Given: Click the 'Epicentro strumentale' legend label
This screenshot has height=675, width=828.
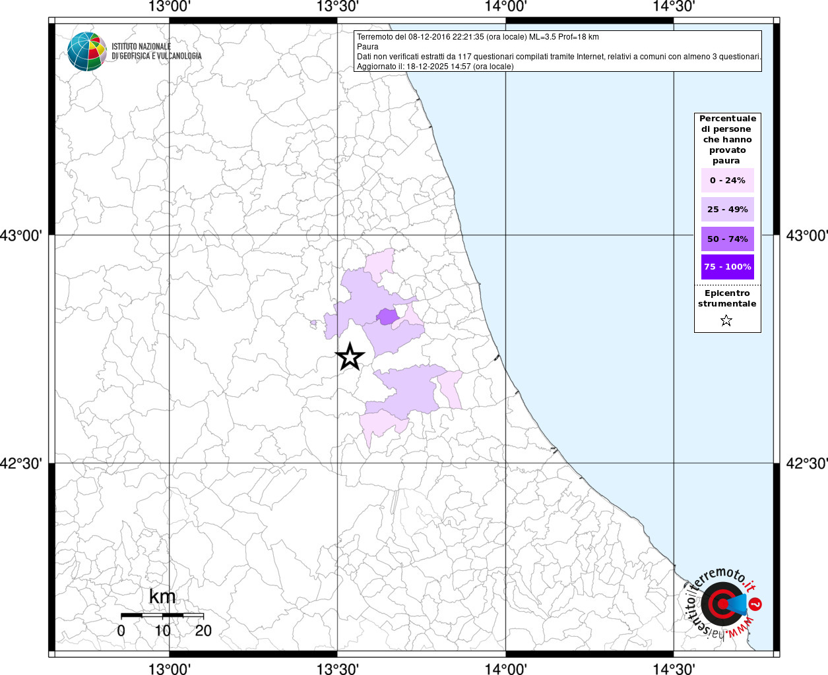Looking at the screenshot, I should click(727, 299).
